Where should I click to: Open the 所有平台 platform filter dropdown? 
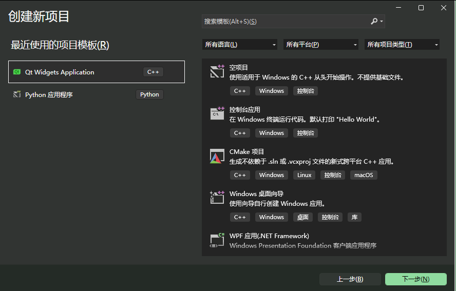[x=321, y=45]
